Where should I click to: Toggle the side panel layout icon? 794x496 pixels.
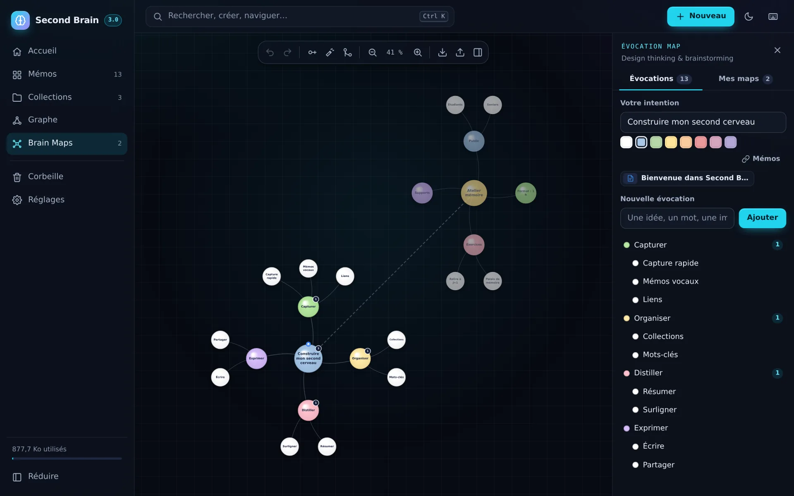(478, 52)
